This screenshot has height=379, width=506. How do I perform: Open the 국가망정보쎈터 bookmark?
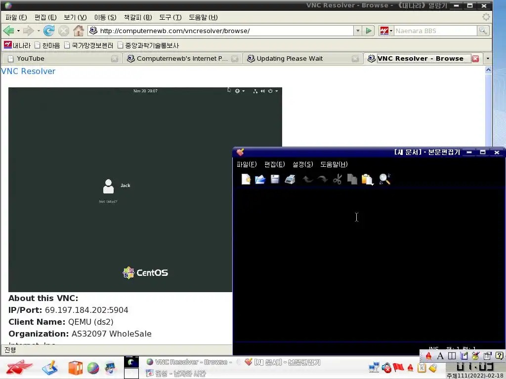(88, 45)
